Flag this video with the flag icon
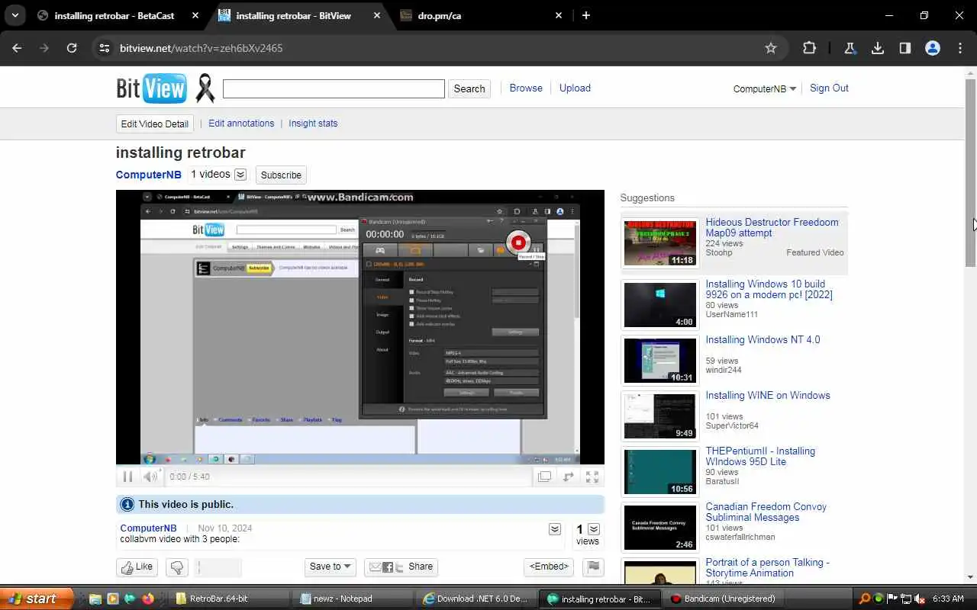The height and width of the screenshot is (610, 977). (593, 567)
